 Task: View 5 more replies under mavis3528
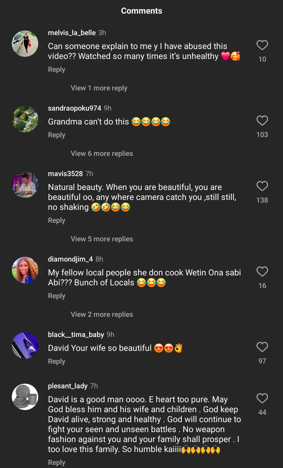click(x=102, y=239)
